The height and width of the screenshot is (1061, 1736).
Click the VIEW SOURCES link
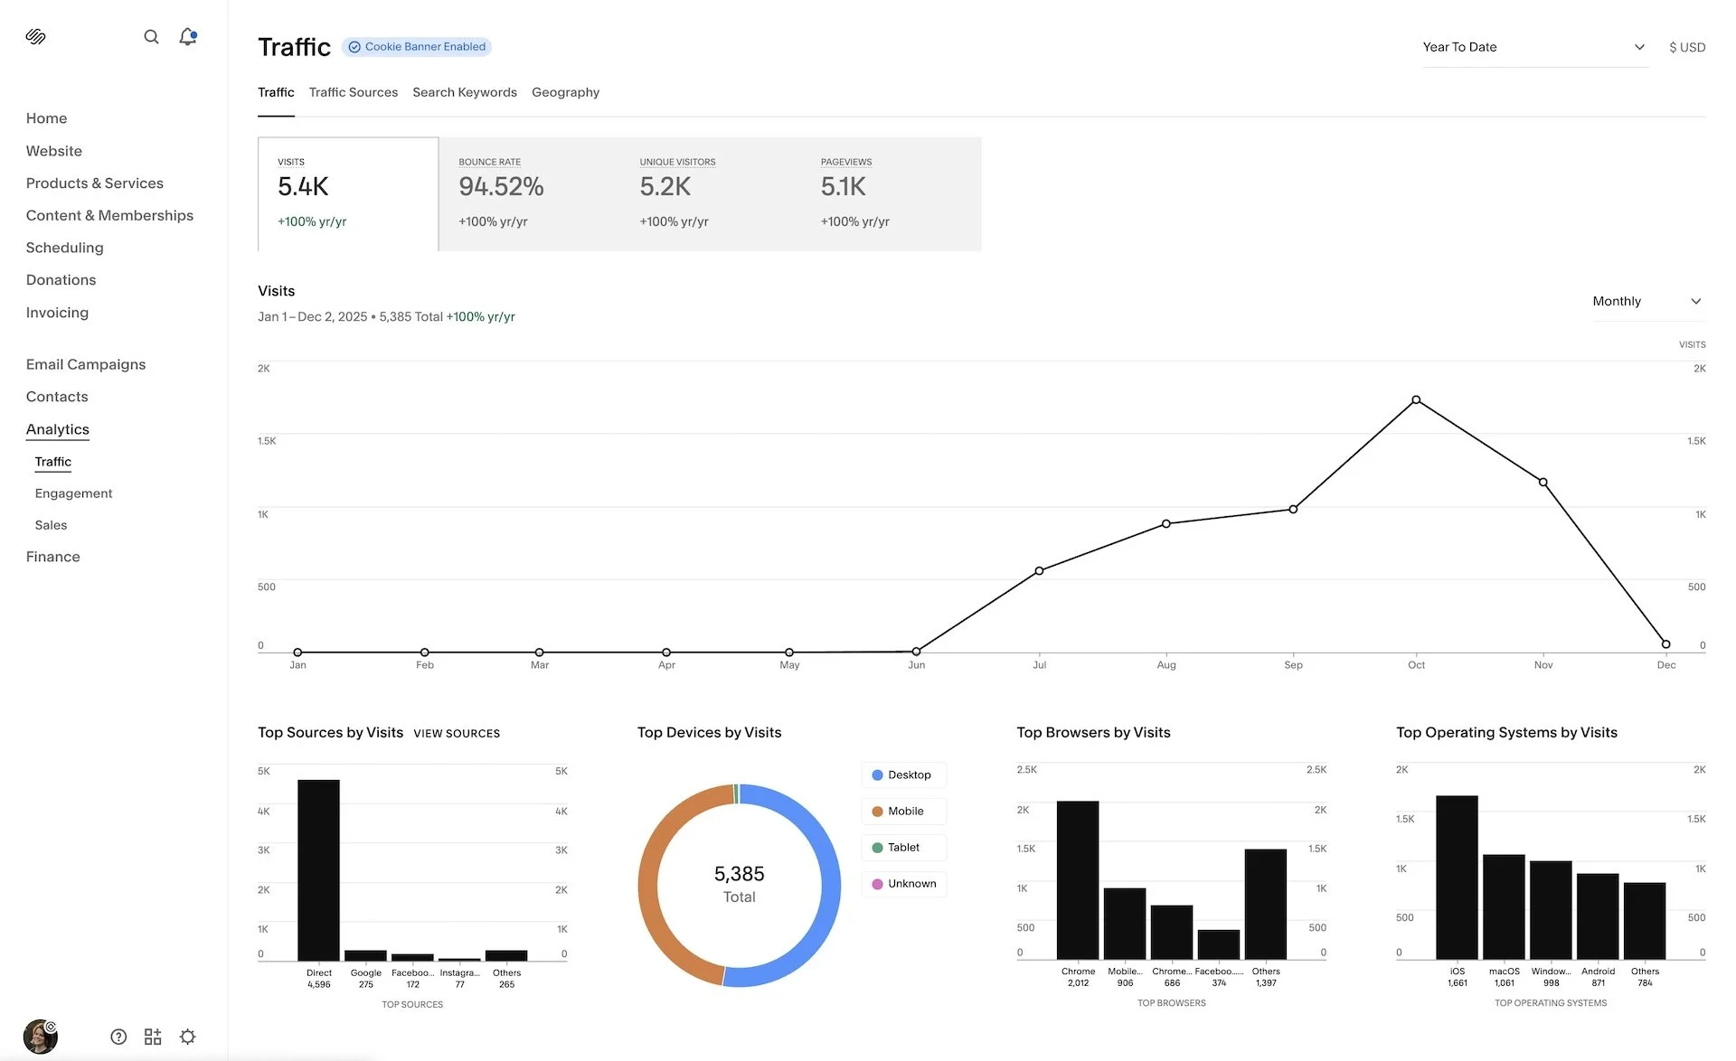point(457,733)
